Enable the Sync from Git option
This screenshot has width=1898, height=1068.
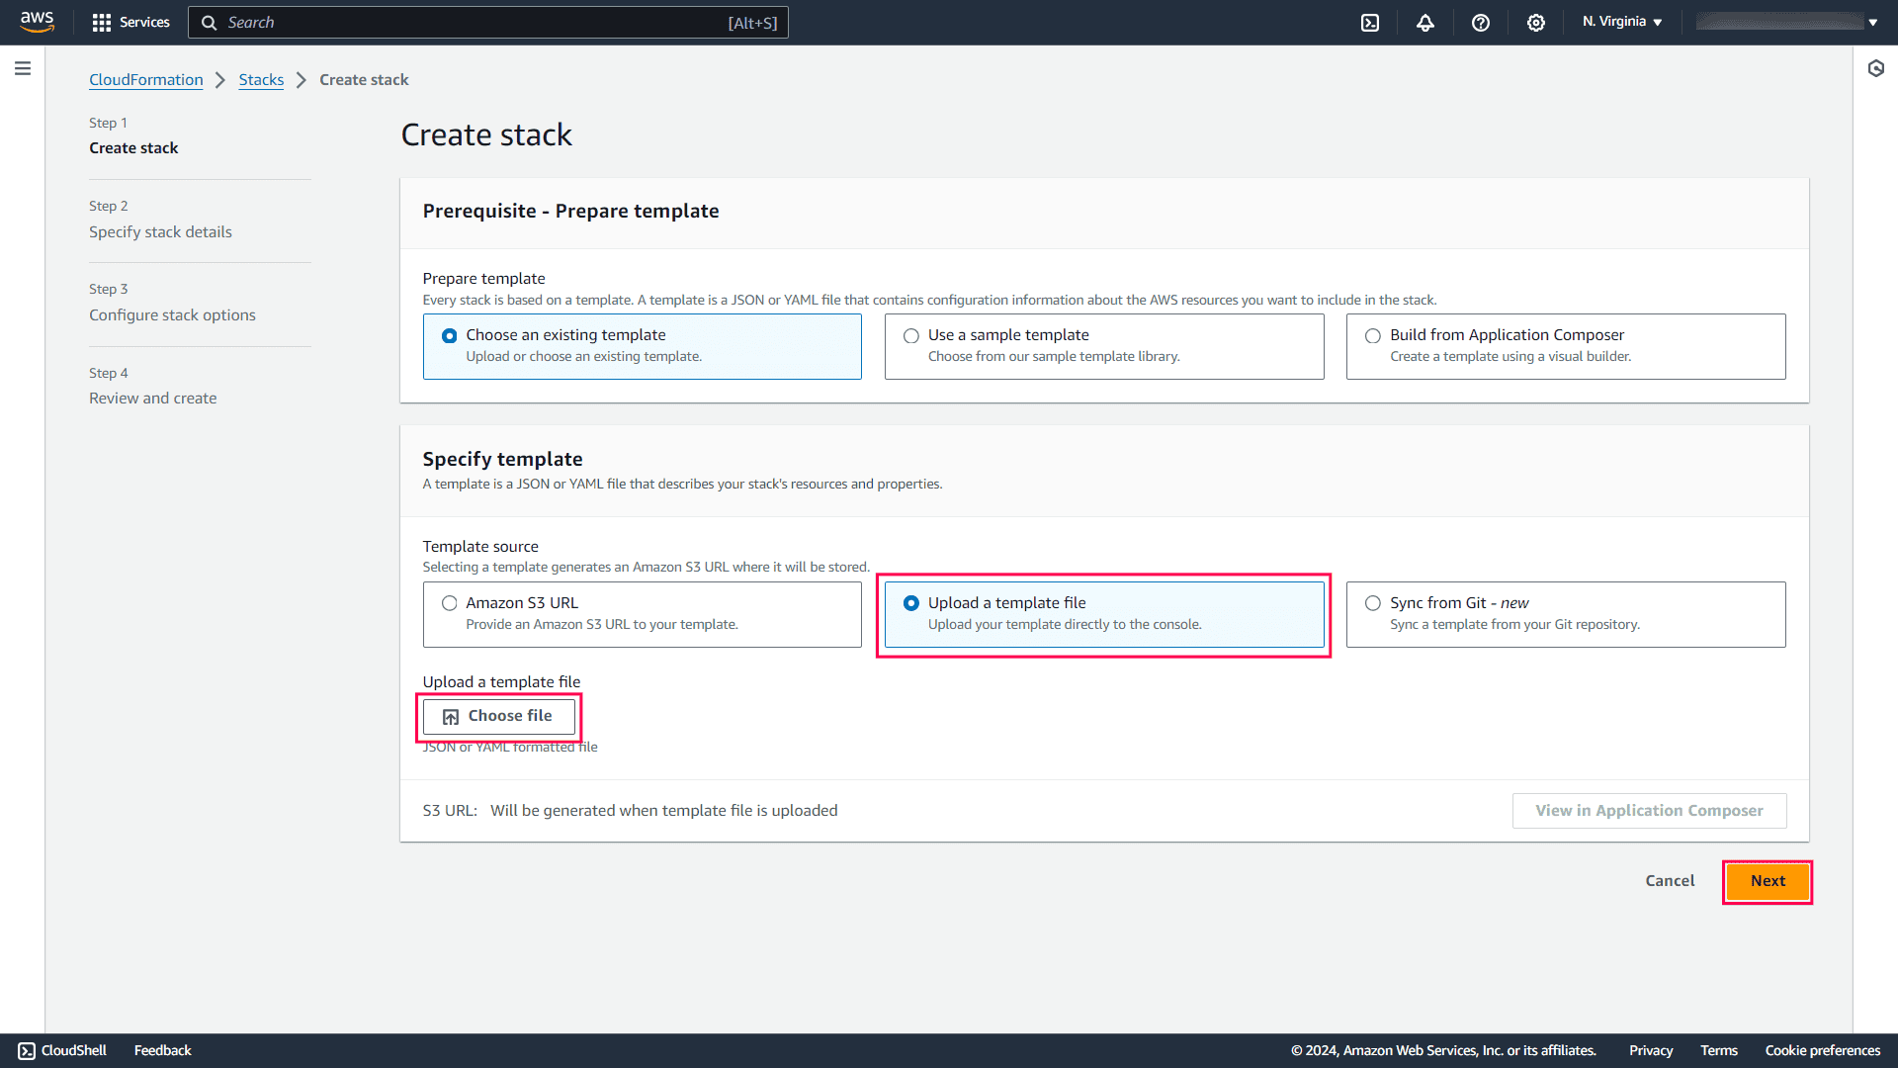1373,603
